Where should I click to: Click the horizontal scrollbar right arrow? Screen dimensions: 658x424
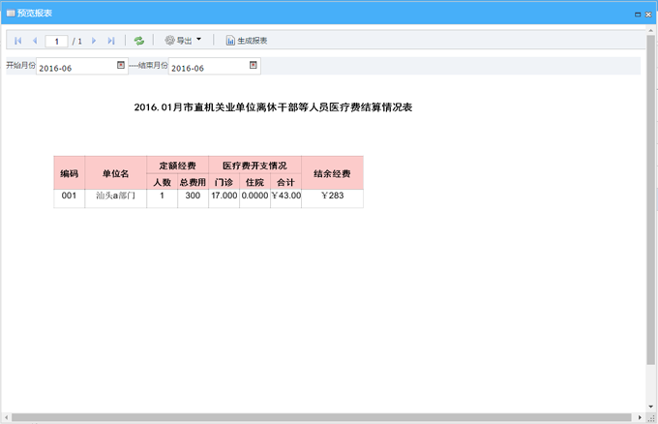pyautogui.click(x=640, y=417)
